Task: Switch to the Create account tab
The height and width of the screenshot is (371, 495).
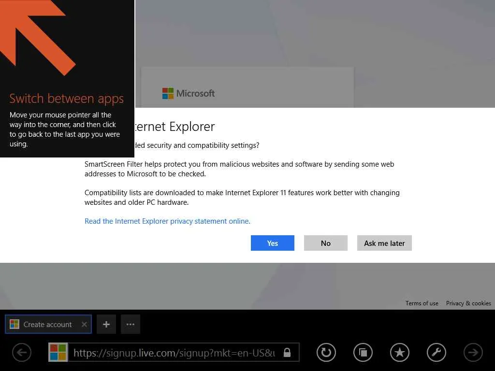Action: click(48, 324)
